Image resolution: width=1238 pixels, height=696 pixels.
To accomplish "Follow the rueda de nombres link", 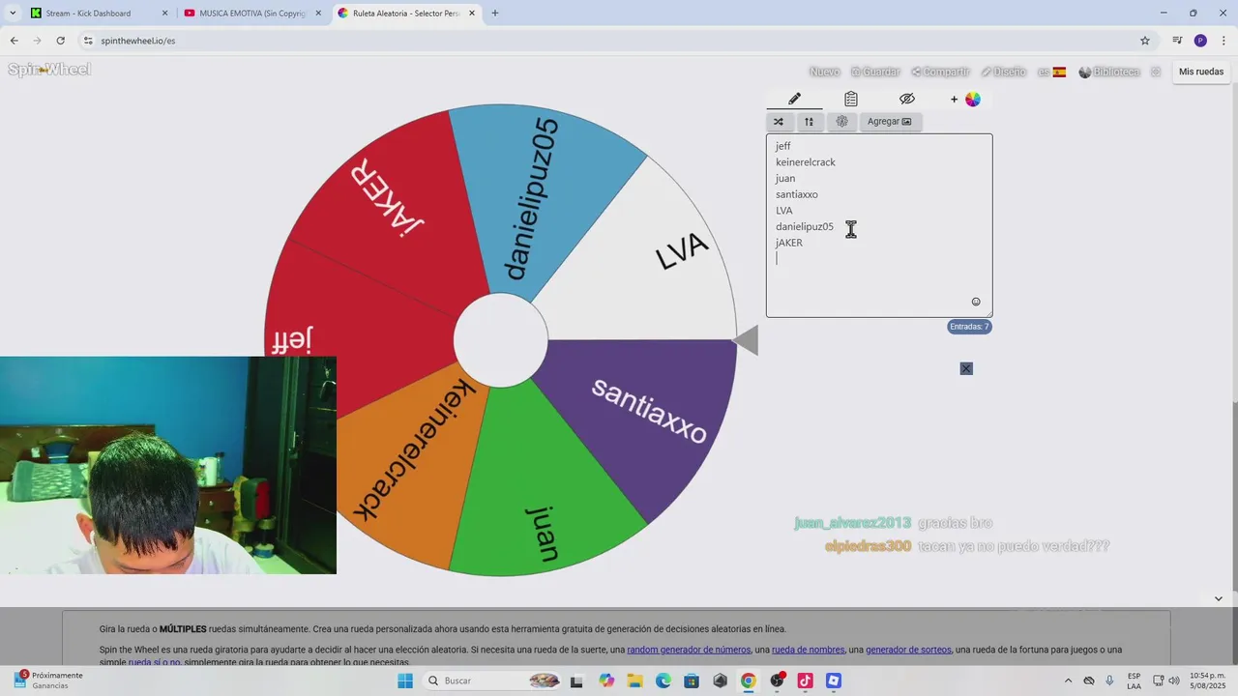I will [x=809, y=650].
